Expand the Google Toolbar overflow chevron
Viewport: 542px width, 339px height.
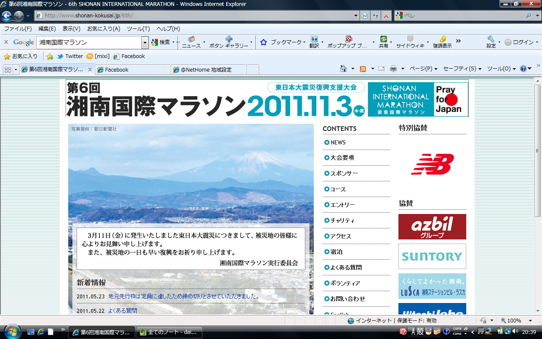click(x=458, y=41)
